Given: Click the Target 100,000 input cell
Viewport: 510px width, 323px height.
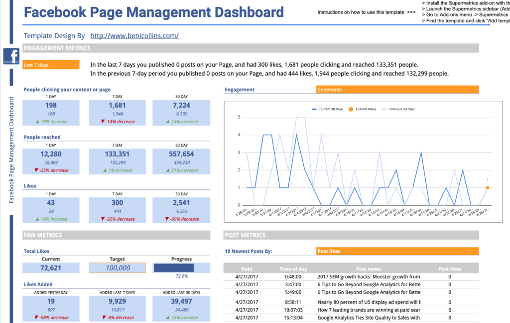Looking at the screenshot, I should click(118, 268).
